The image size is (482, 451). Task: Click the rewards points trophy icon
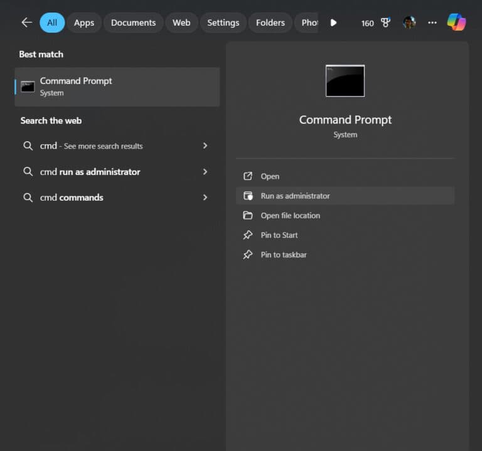click(x=386, y=23)
